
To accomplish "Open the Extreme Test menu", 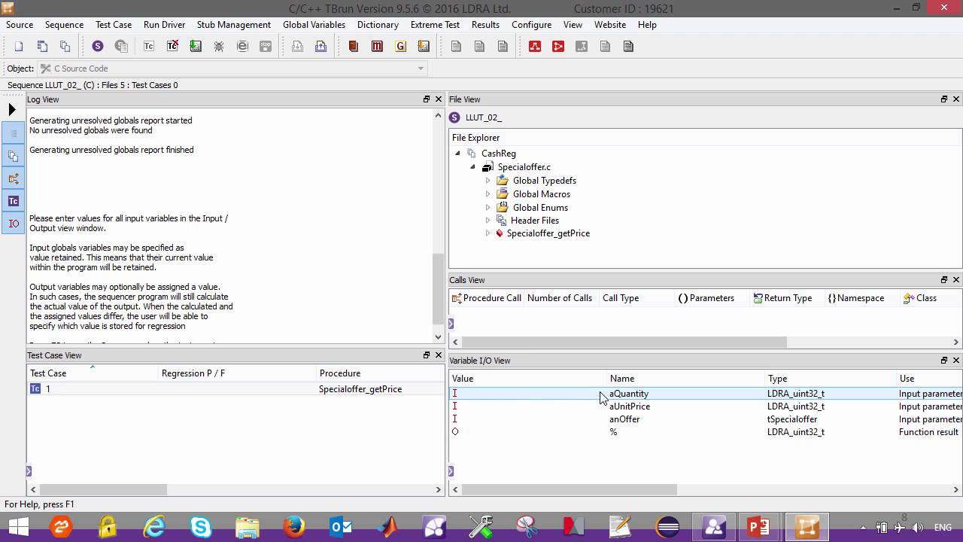I will [x=435, y=25].
